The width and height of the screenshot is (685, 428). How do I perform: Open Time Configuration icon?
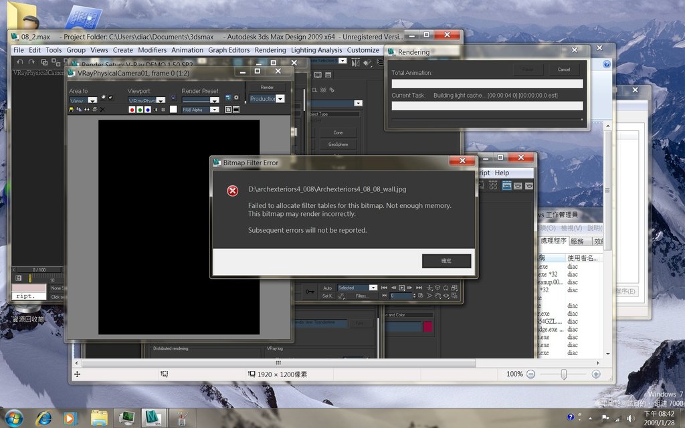pyautogui.click(x=421, y=296)
